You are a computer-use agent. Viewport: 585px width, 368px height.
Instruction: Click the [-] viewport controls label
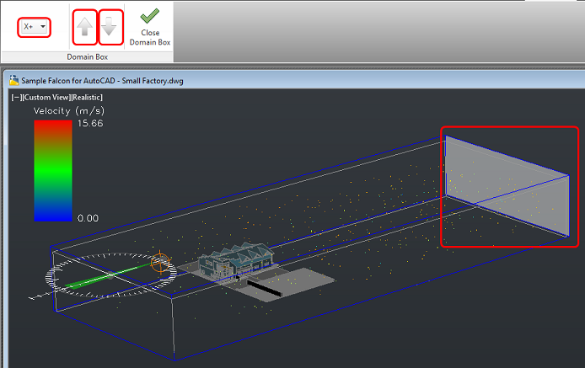pyautogui.click(x=16, y=98)
